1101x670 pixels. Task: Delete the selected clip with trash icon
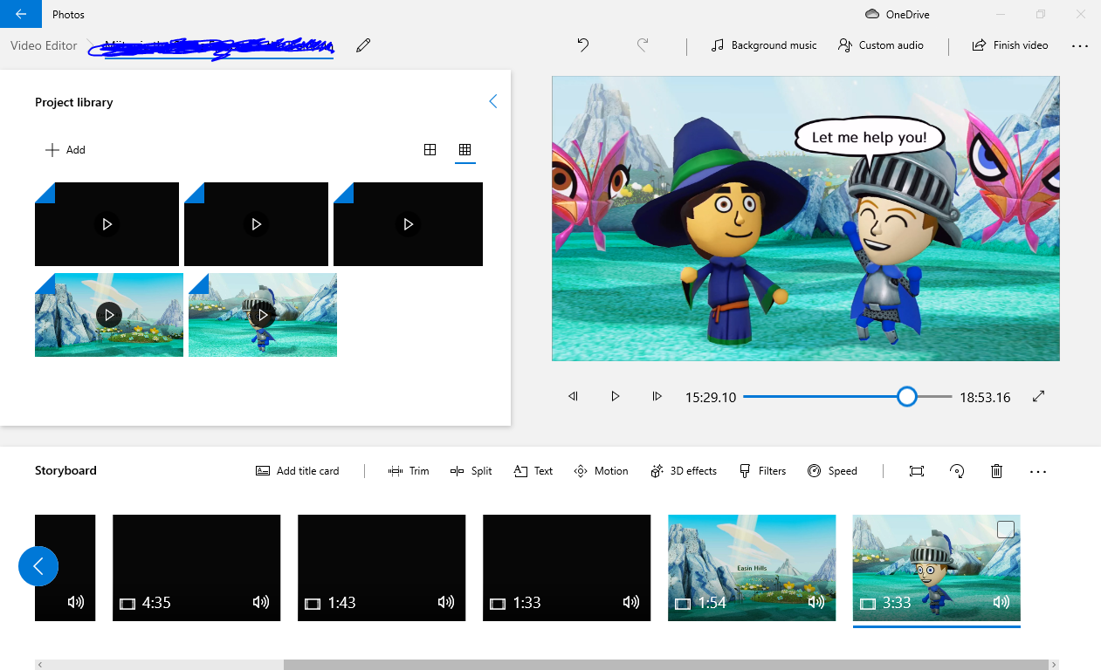tap(996, 471)
